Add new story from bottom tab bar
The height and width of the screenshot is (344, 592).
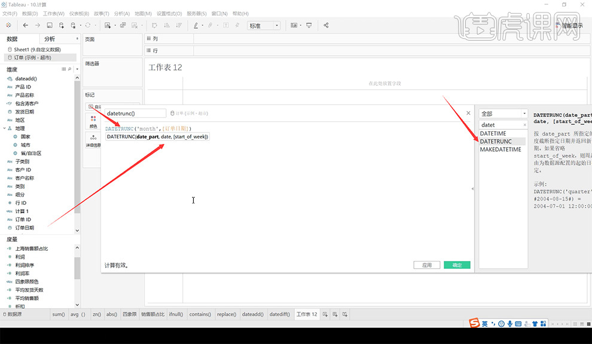[344, 314]
